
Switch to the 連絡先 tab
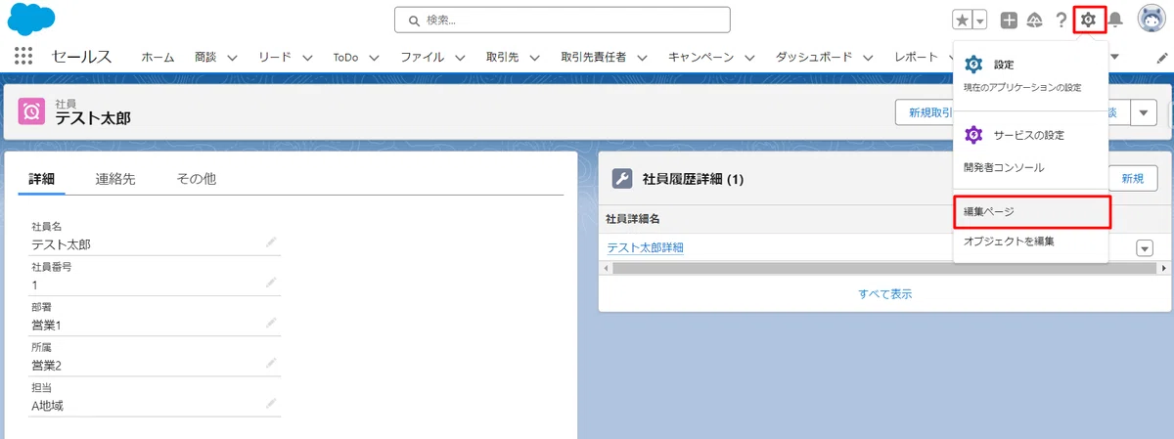click(x=115, y=179)
